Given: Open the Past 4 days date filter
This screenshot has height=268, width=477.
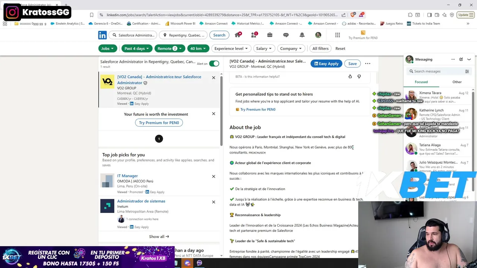Looking at the screenshot, I should (137, 48).
